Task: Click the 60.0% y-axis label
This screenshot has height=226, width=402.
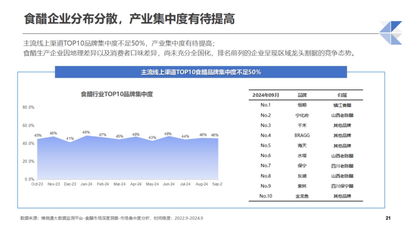Action: [28, 125]
